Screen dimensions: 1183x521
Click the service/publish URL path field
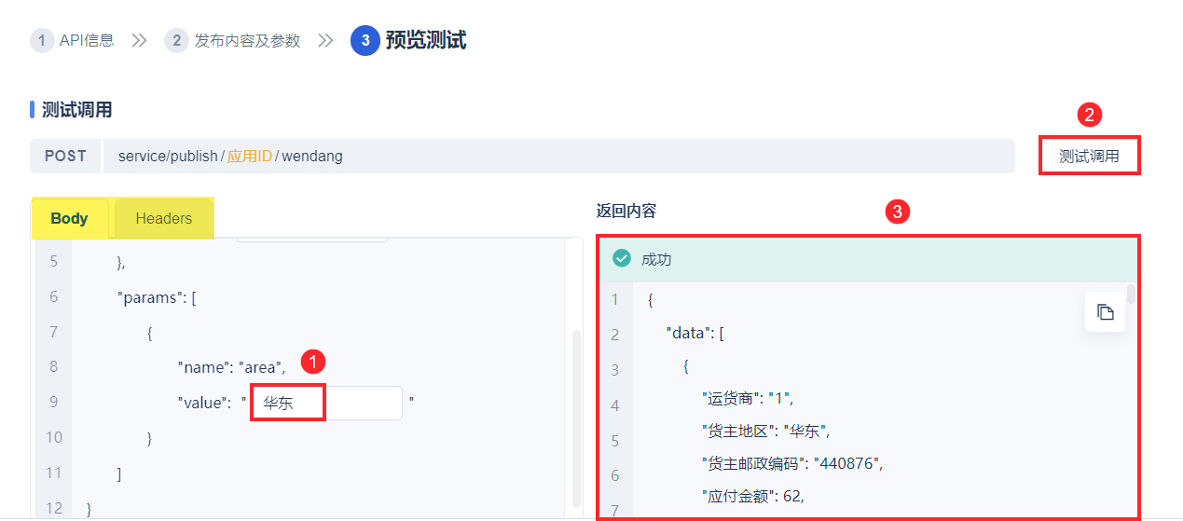pos(558,156)
